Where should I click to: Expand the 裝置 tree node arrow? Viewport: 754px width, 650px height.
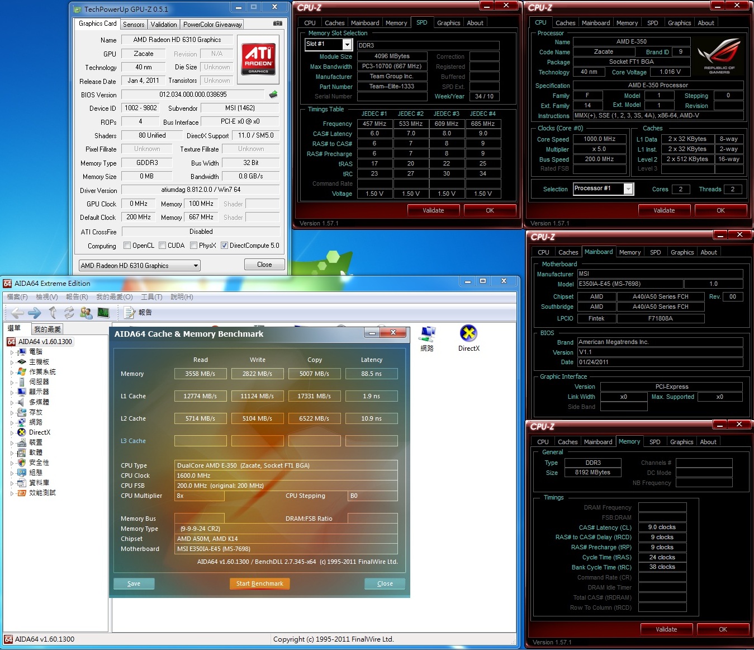[12, 443]
